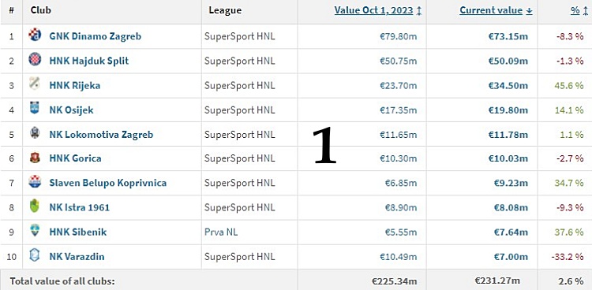Open NK Varazdin club page link
The image size is (592, 290).
[x=77, y=257]
